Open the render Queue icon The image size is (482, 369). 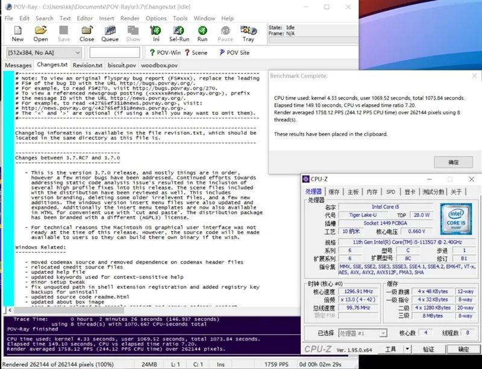[x=110, y=31]
